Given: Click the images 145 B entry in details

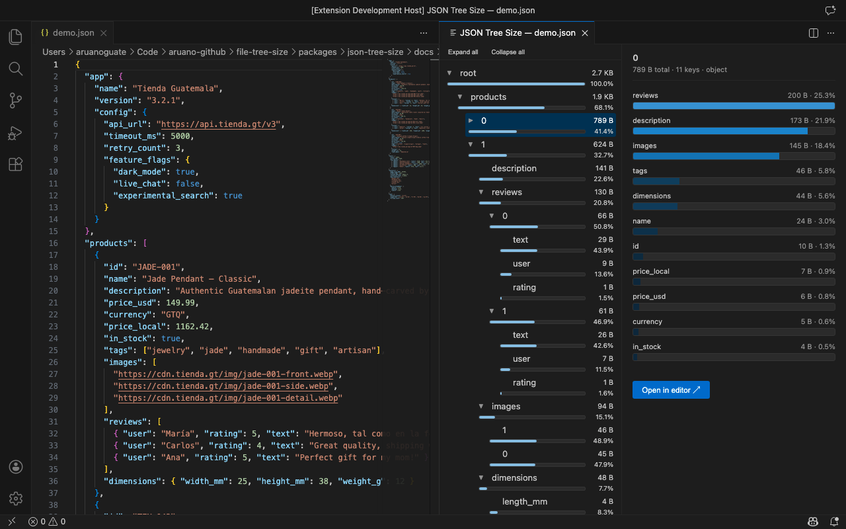Looking at the screenshot, I should [x=734, y=151].
